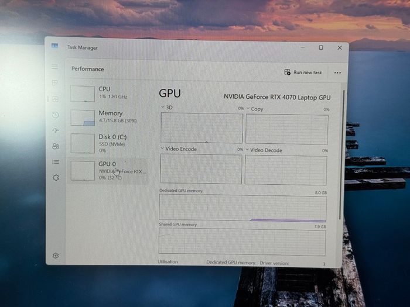Screen dimensions: 410x307
Task: Click the 8.0 GB dedicated memory value
Action: pos(321,192)
